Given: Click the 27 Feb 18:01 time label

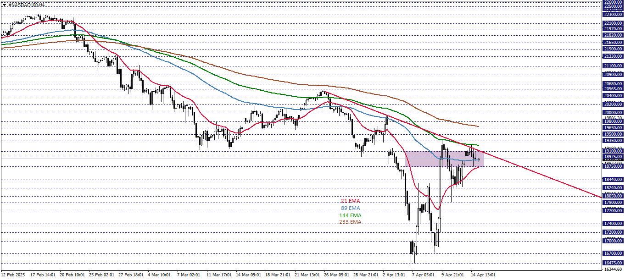Looking at the screenshot, I should 130,275.
